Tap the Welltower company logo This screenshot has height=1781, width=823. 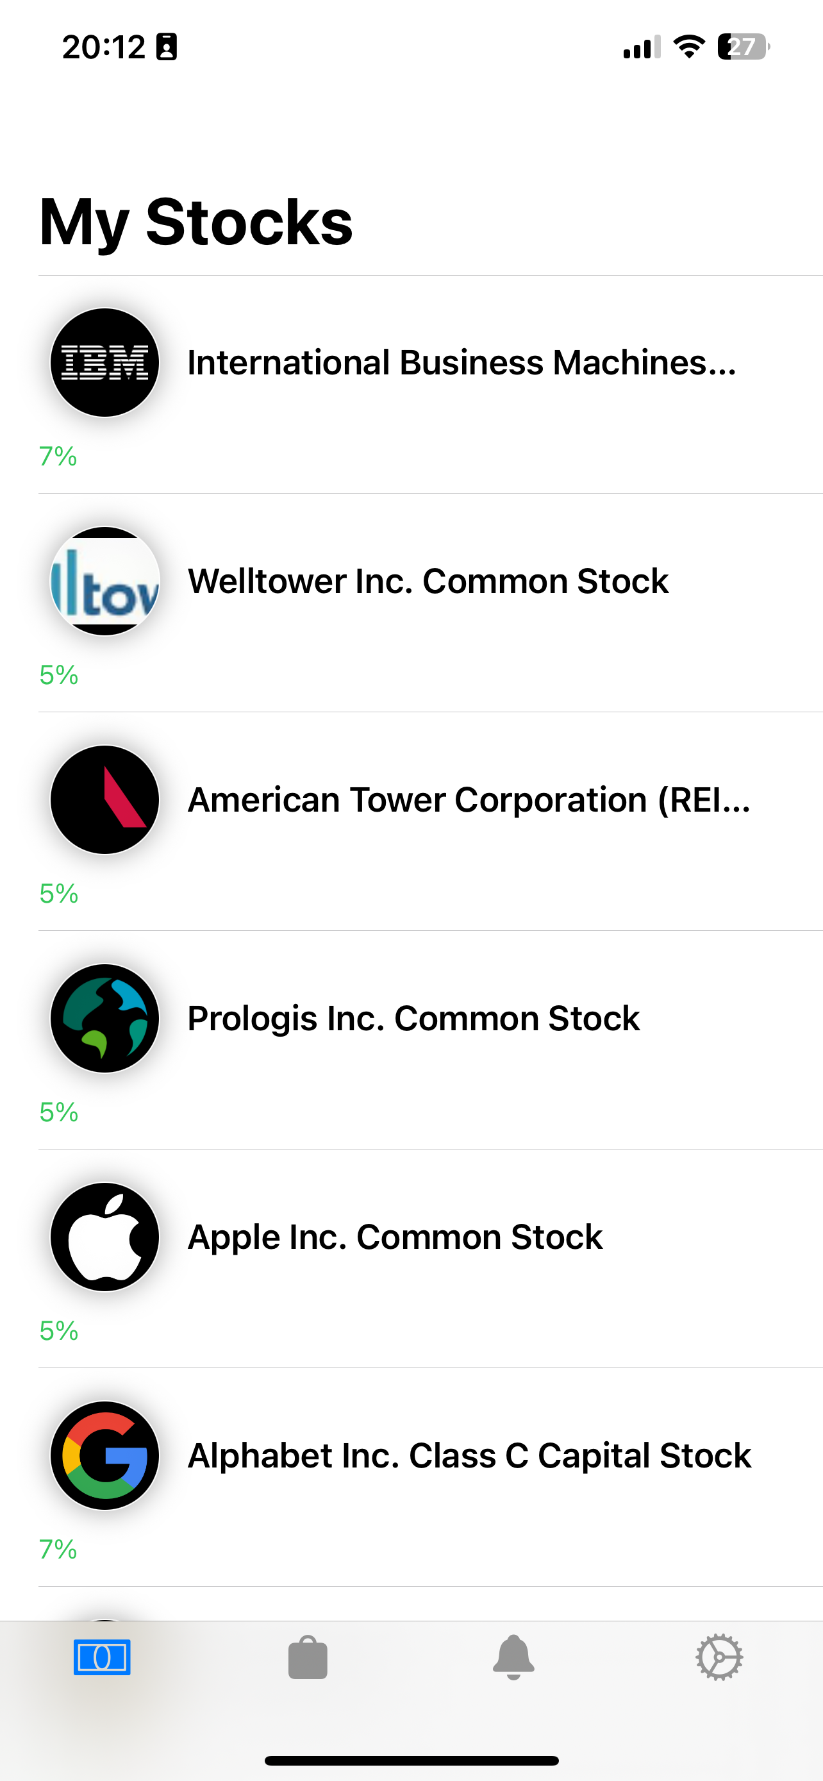tap(104, 581)
